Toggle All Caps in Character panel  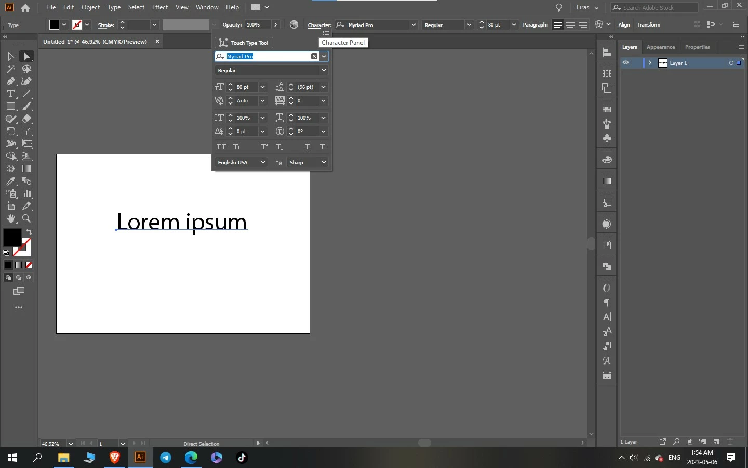coord(221,147)
